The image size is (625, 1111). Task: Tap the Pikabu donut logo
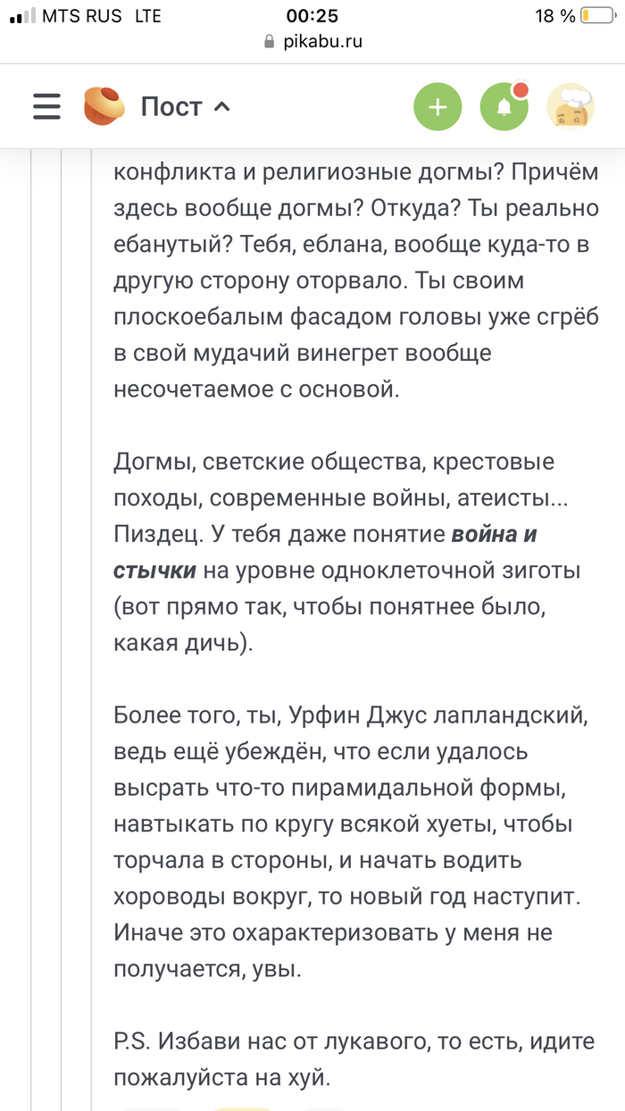104,107
